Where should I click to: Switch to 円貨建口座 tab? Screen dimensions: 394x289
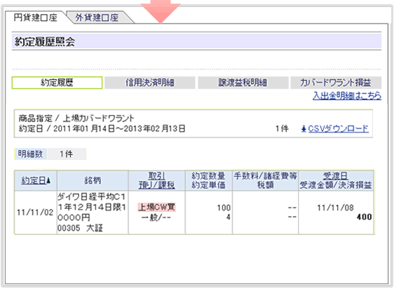tap(36, 18)
